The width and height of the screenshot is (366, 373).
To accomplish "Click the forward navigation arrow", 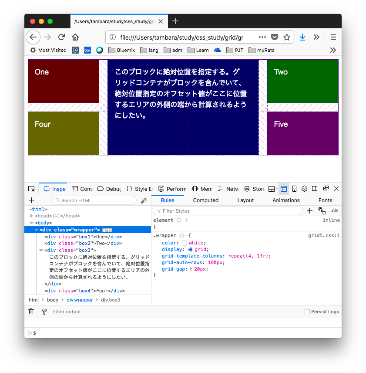I will click(47, 37).
